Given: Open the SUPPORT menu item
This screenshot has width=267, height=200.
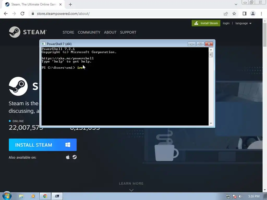Looking at the screenshot, I should tap(128, 32).
